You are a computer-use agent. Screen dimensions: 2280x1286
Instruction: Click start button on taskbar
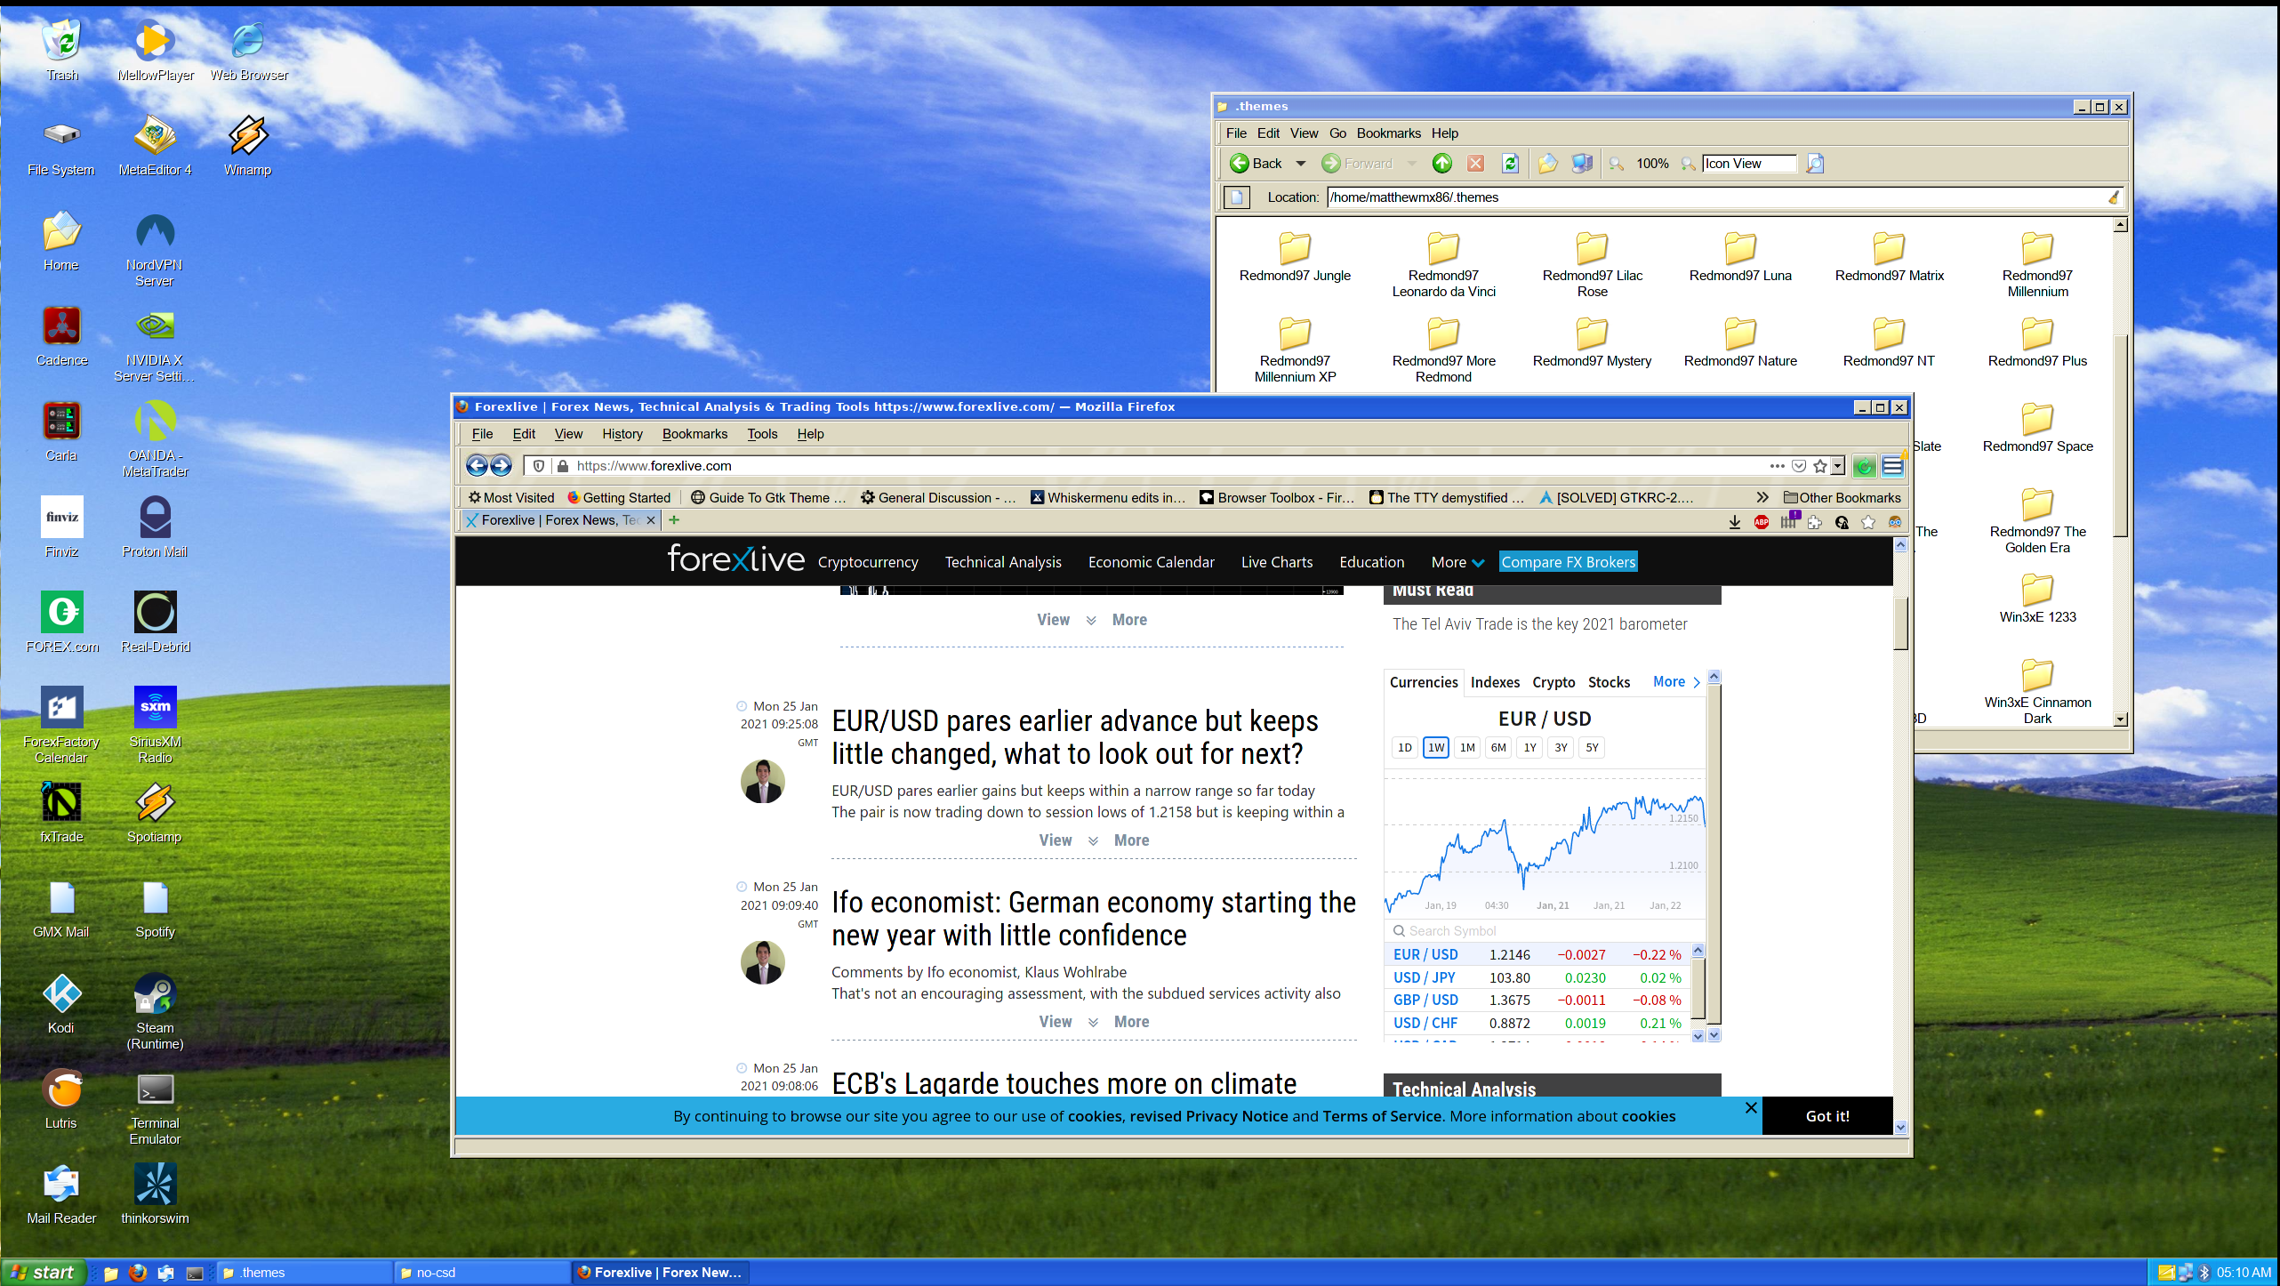pyautogui.click(x=44, y=1273)
